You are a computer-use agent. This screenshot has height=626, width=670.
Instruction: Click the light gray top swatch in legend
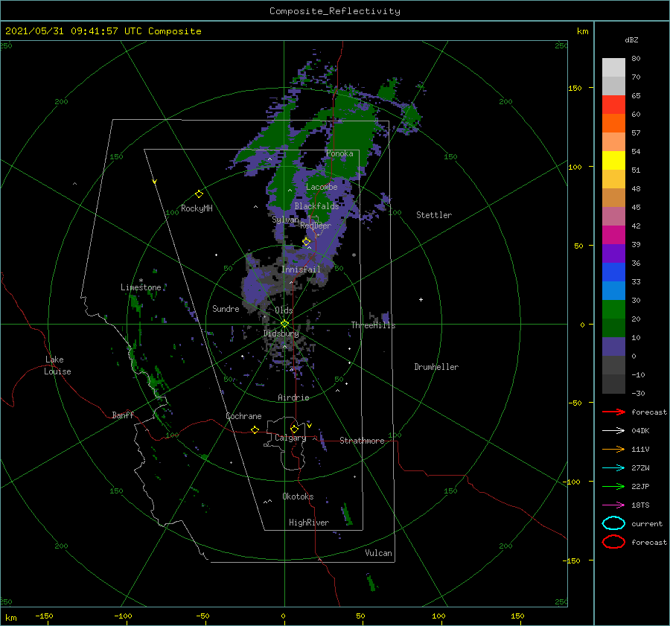[613, 67]
